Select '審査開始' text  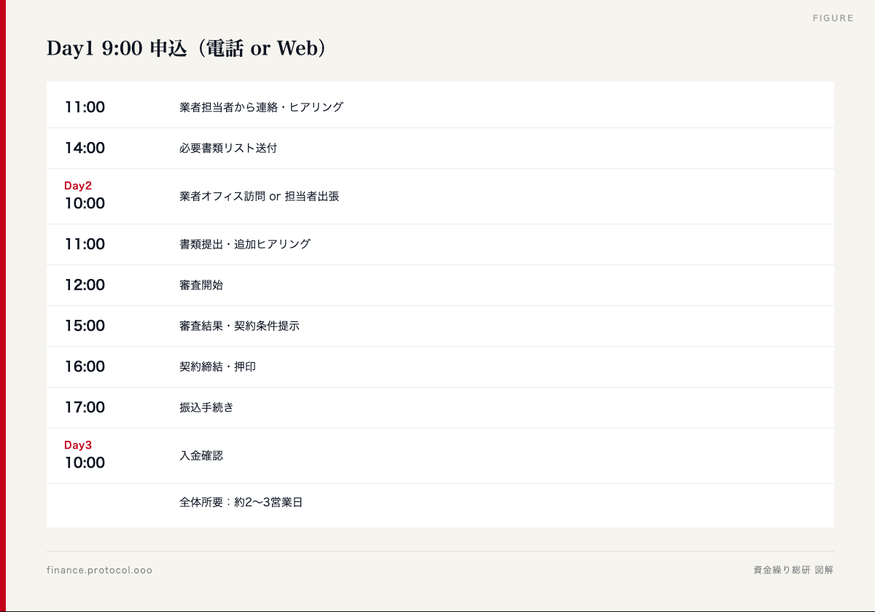tap(201, 285)
